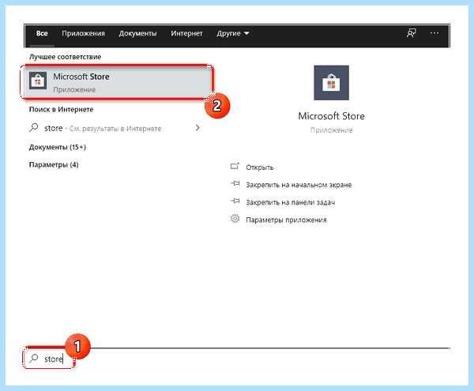Click the Лучшее соответствие heading
The height and width of the screenshot is (391, 474).
pos(65,57)
